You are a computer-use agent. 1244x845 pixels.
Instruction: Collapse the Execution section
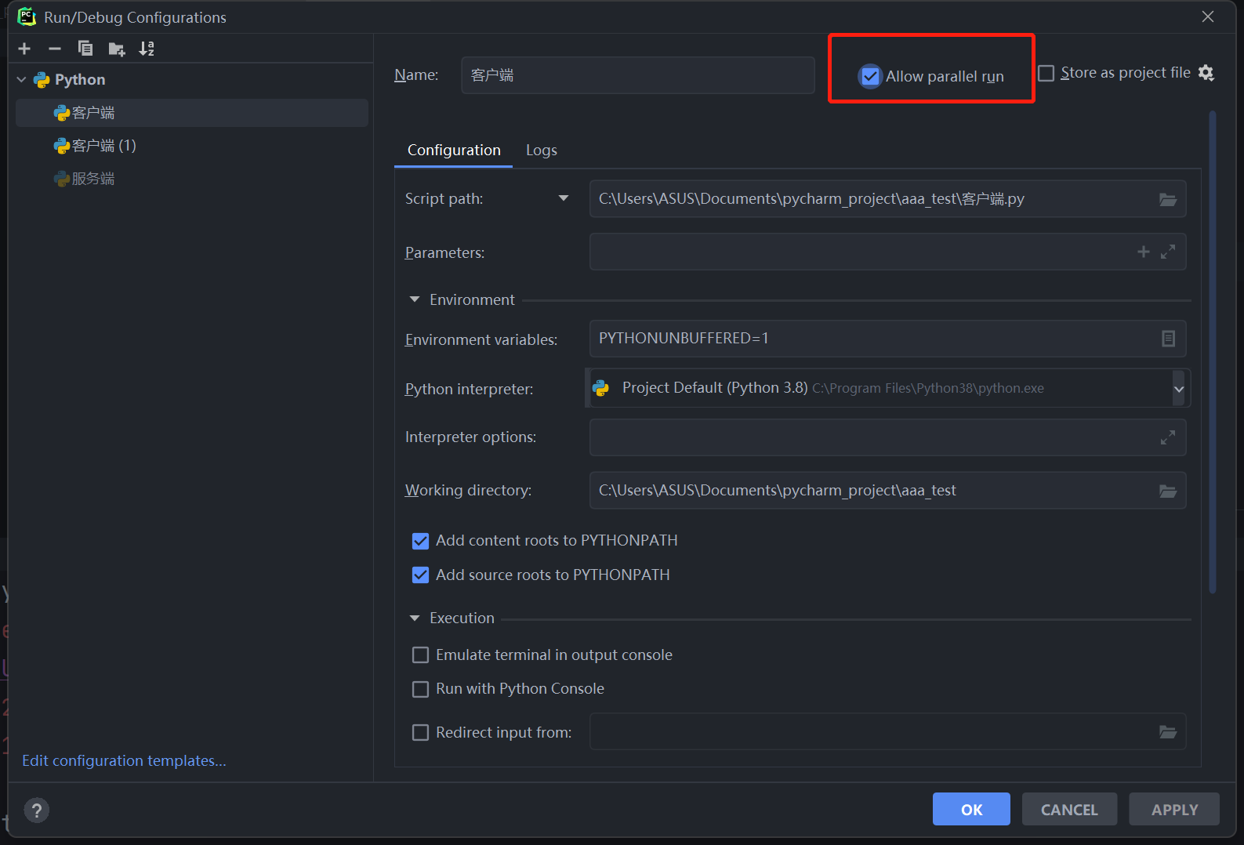coord(415,618)
